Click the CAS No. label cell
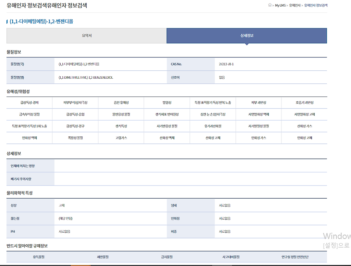Image resolution: width=351 pixels, height=266 pixels. pos(191,64)
